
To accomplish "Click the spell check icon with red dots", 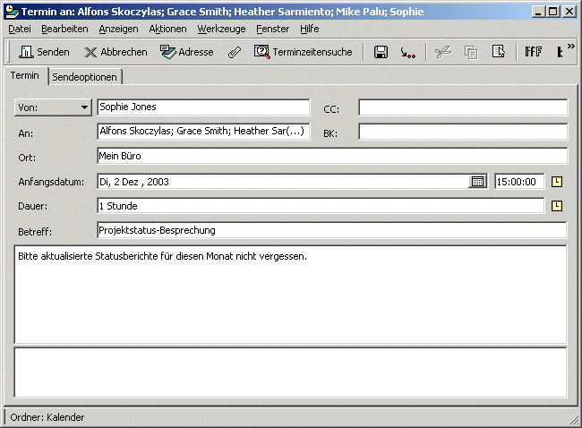I will [x=407, y=52].
